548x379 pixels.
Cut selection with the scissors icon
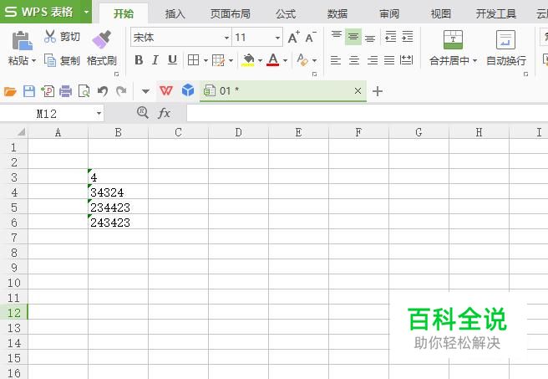pyautogui.click(x=50, y=37)
